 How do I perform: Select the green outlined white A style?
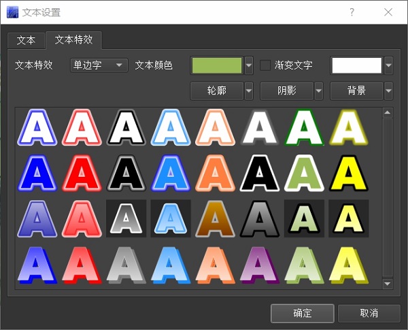304,128
